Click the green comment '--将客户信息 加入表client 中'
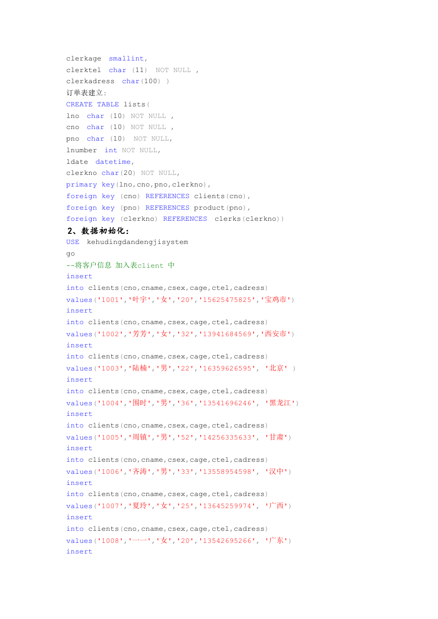Viewport: 438px width, 619px height. 120,265
